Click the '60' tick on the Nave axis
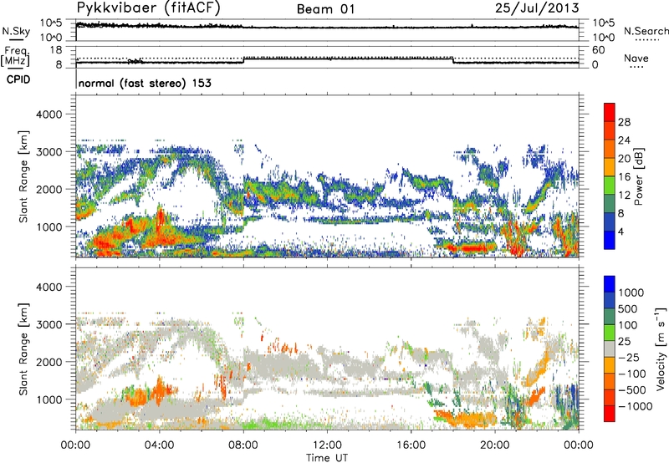 [598, 50]
